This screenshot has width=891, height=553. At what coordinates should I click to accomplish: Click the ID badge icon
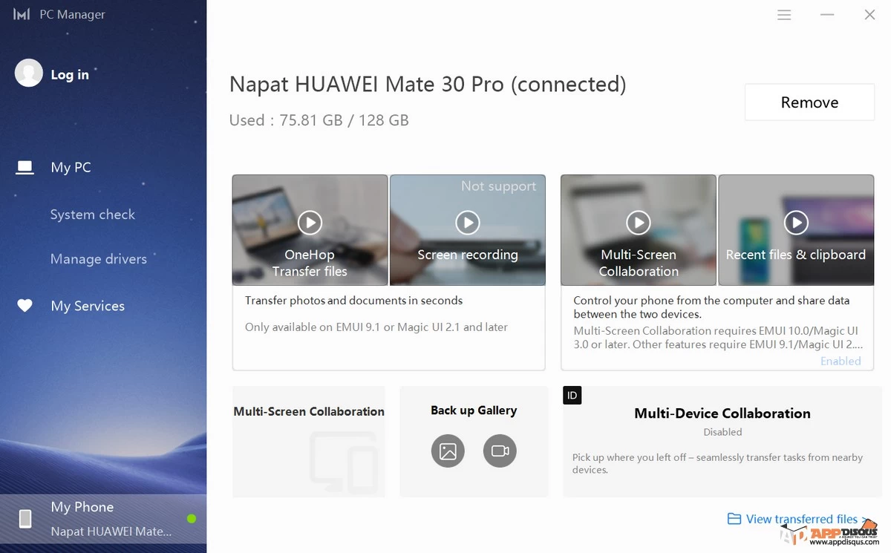572,396
